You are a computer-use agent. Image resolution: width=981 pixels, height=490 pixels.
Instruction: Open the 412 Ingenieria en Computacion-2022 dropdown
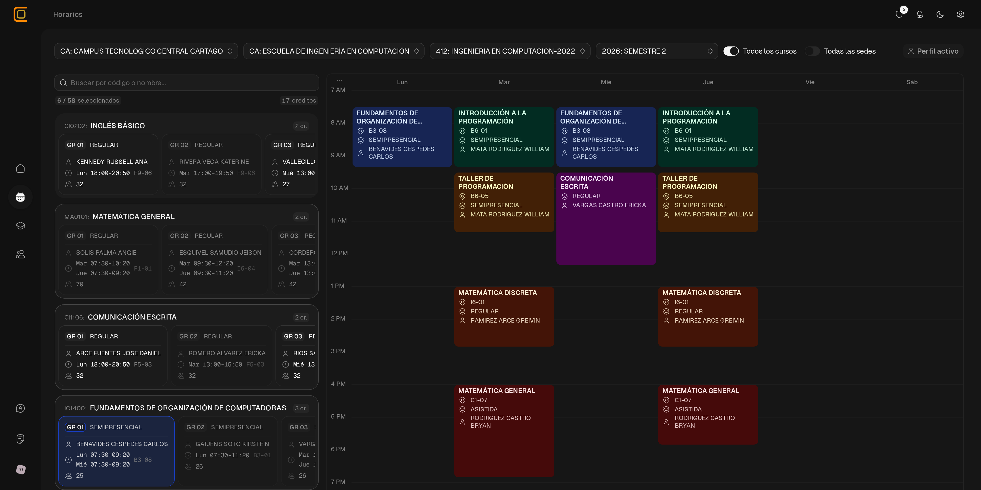[x=510, y=51]
